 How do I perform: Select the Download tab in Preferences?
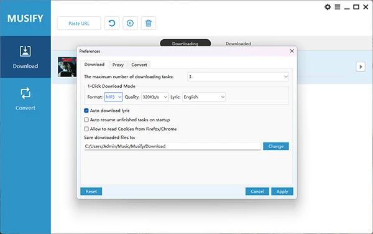[94, 65]
